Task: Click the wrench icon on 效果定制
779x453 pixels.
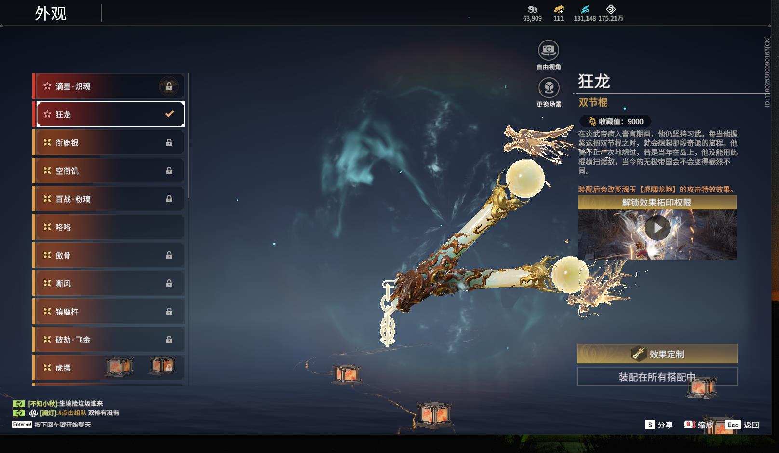Action: [639, 354]
